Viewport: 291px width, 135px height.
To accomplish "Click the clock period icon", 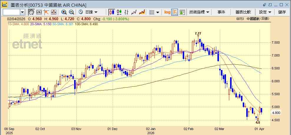I will [x=81, y=12].
